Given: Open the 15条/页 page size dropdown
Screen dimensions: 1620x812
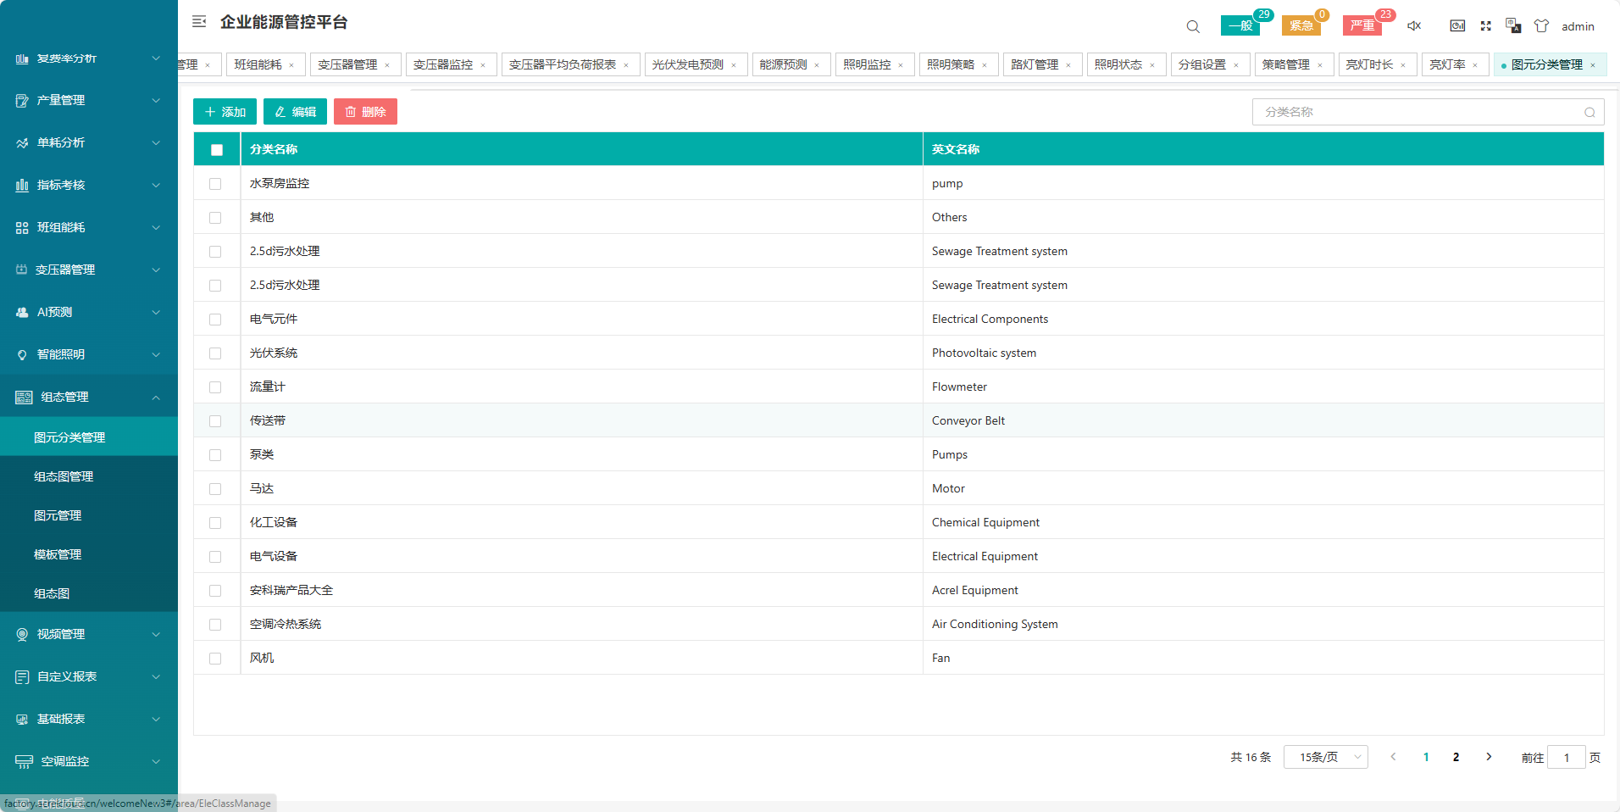Looking at the screenshot, I should pos(1325,757).
